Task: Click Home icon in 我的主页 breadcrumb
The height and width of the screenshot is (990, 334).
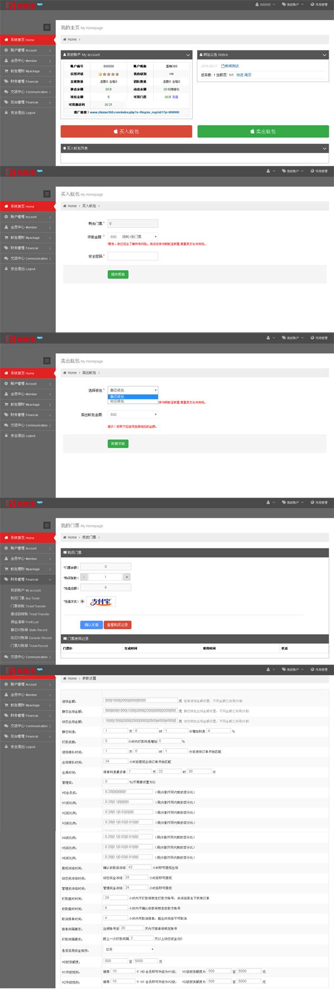Action: pyautogui.click(x=65, y=40)
